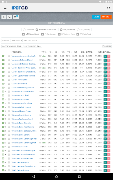
Task: Buy Bahana Dana Likuid with B button
Action: click(x=105, y=96)
